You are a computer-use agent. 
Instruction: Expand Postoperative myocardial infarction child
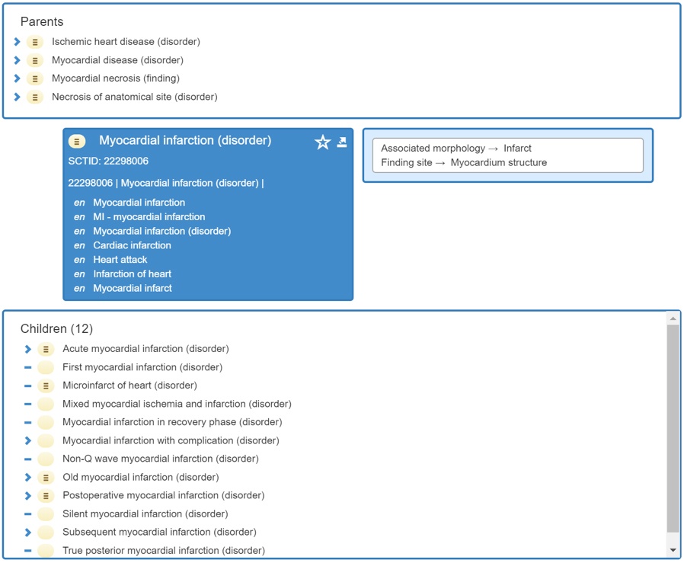click(28, 496)
